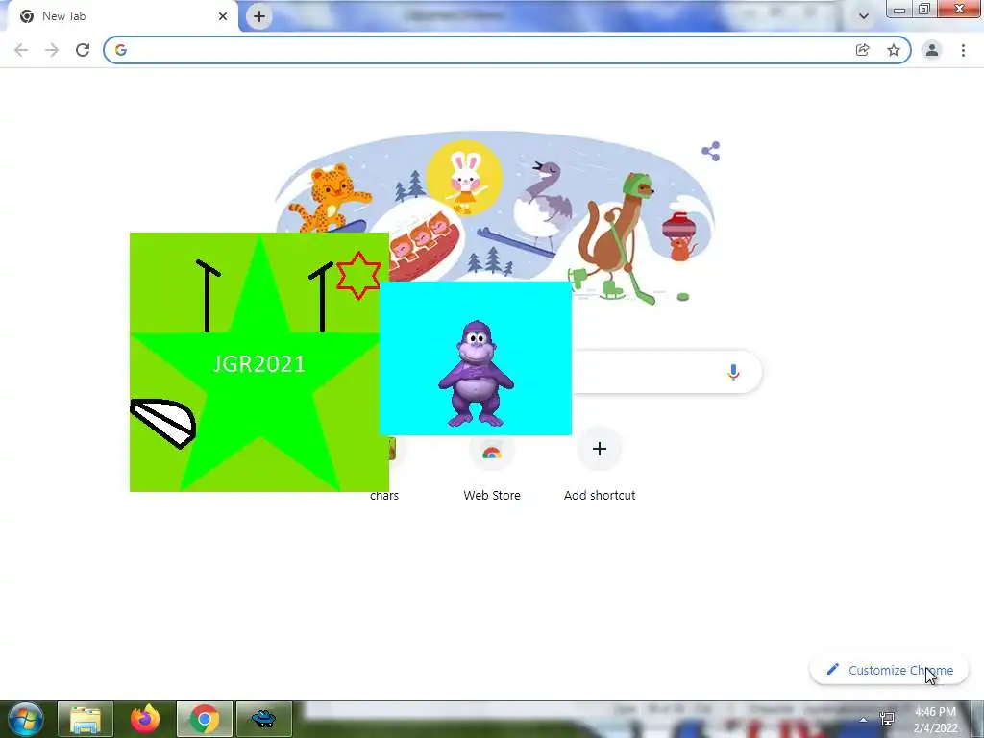Open the UFO app in taskbar
Screen dimensions: 984x738
[x=264, y=719]
